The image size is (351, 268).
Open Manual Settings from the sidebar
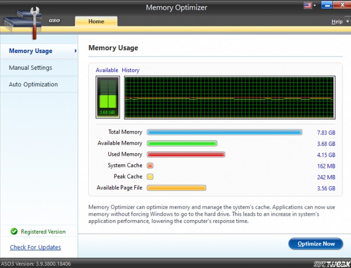coord(31,68)
